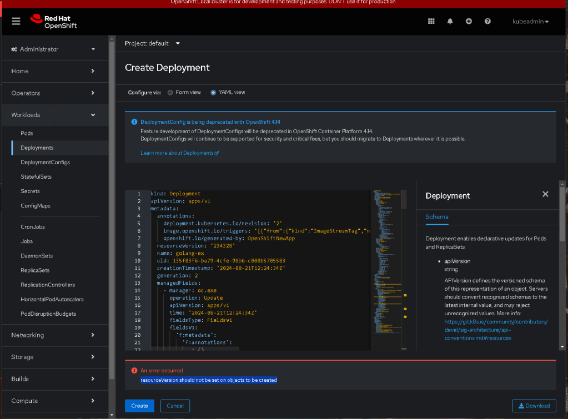Open the application launcher grid

click(431, 22)
